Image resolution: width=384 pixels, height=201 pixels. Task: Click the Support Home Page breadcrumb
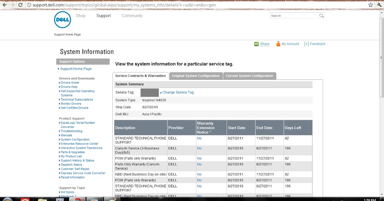[67, 34]
